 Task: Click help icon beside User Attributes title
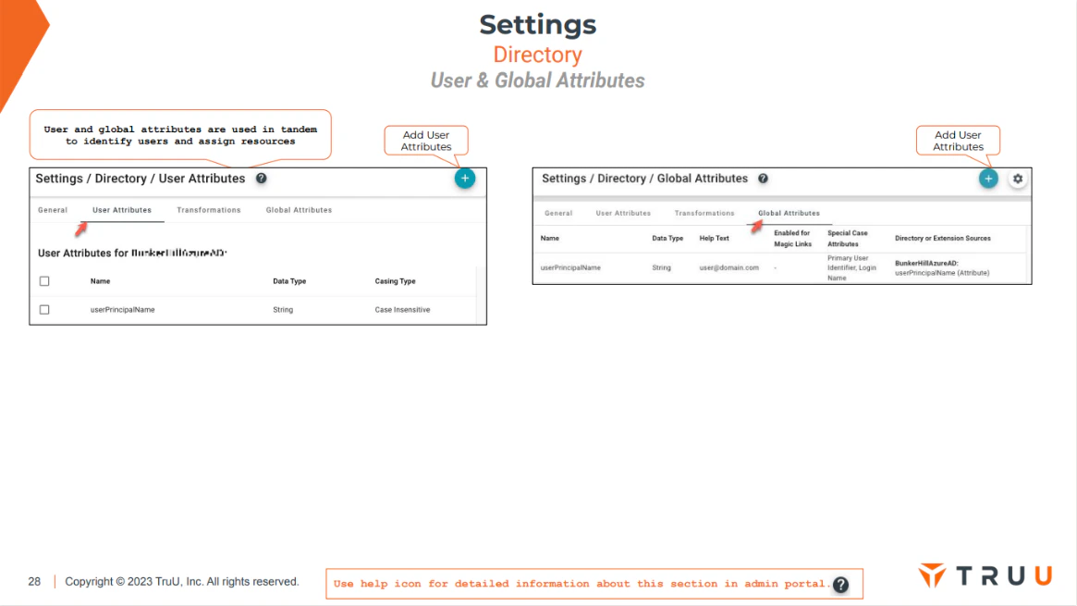pyautogui.click(x=261, y=179)
